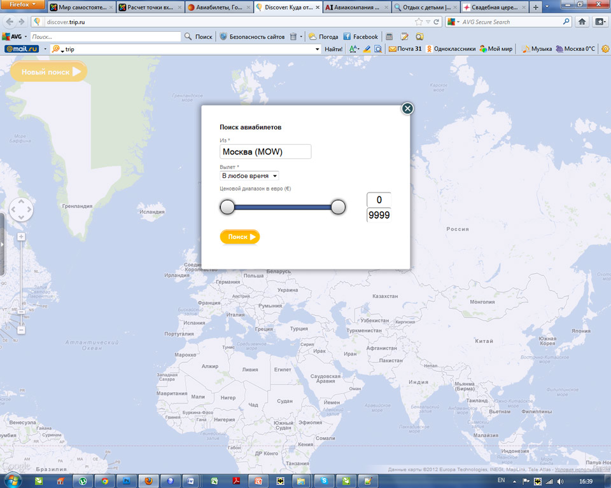This screenshot has height=488, width=611.
Task: Click the AVG toolbar Поиск button
Action: [x=199, y=37]
